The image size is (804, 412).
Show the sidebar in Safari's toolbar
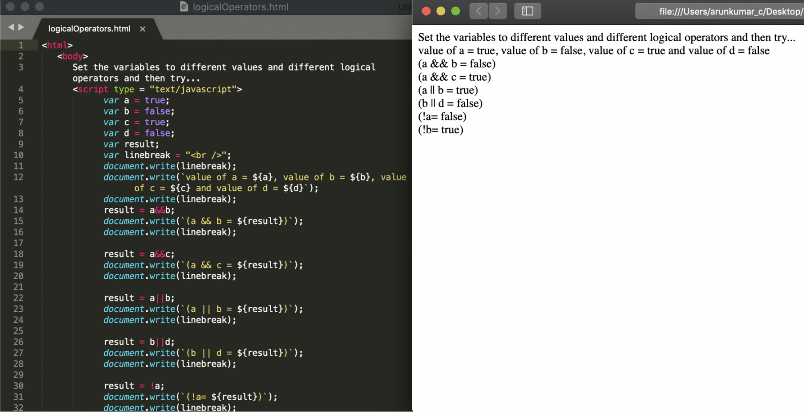[528, 11]
